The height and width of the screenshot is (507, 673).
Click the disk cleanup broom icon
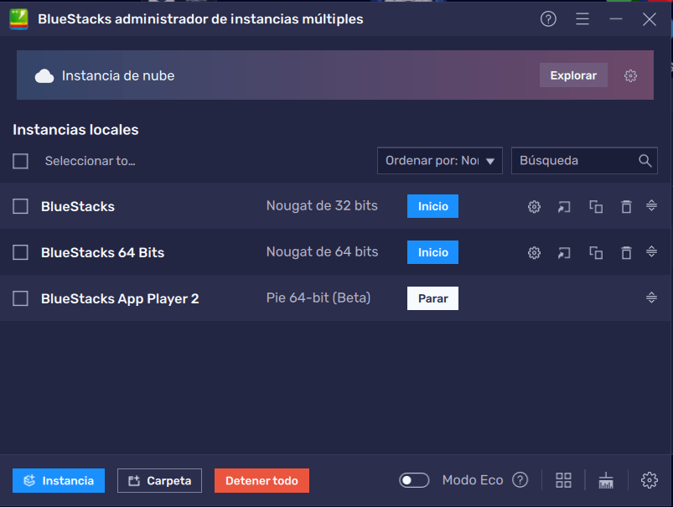point(606,480)
